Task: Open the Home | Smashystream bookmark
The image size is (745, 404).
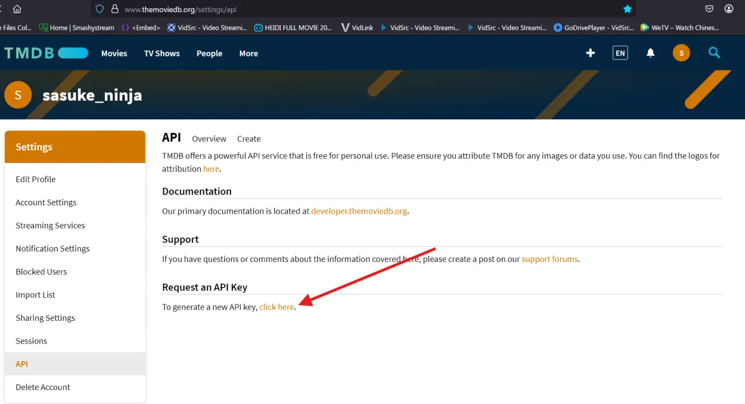Action: pos(76,27)
